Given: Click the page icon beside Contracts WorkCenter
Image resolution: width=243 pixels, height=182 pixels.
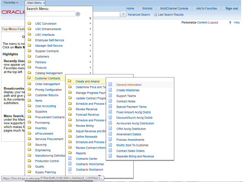Looking at the screenshot, I should click(70, 164).
